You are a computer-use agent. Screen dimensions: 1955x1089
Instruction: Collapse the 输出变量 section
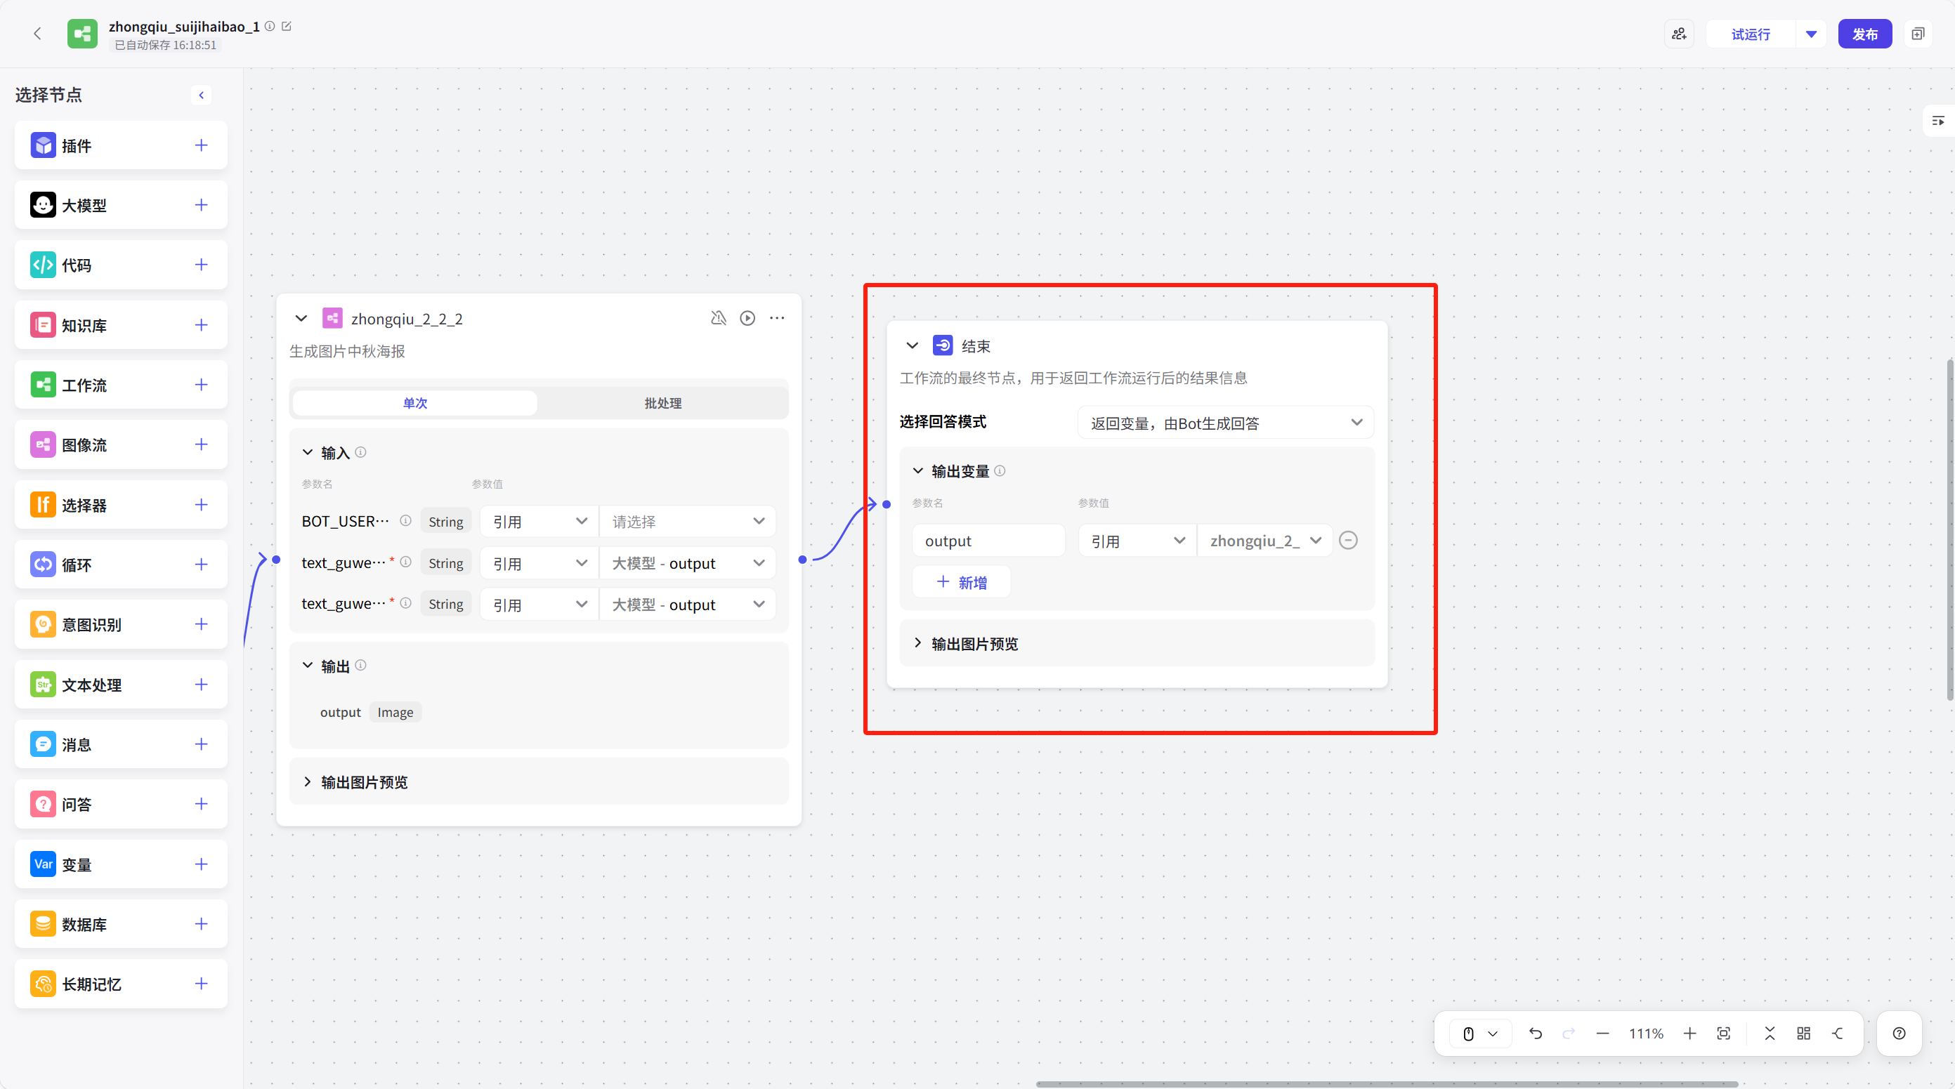917,471
